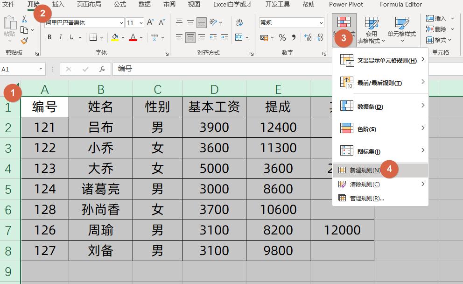Expand the border style dropdown
Image resolution: width=463 pixels, height=284 pixels.
pyautogui.click(x=101, y=37)
